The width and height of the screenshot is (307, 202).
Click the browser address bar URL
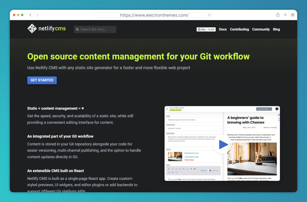[x=154, y=15]
